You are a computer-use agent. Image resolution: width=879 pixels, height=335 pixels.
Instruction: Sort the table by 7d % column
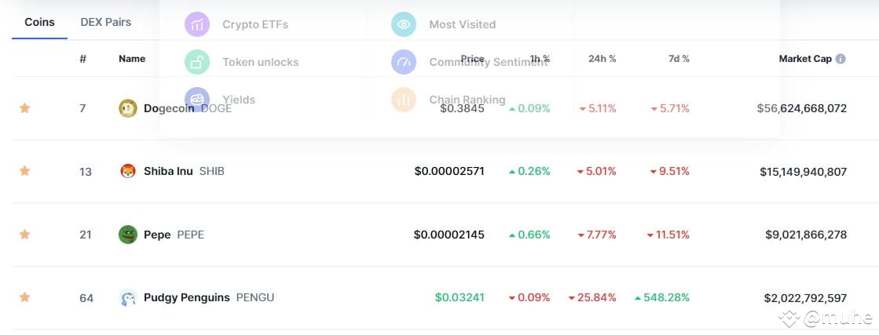click(x=679, y=59)
